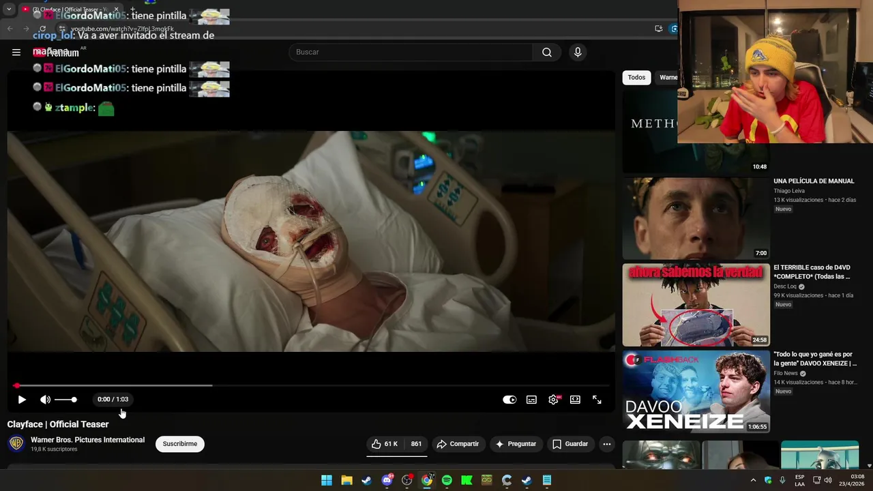Click 'Todo lo que yo gané' title
This screenshot has height=491, width=873.
pyautogui.click(x=815, y=359)
